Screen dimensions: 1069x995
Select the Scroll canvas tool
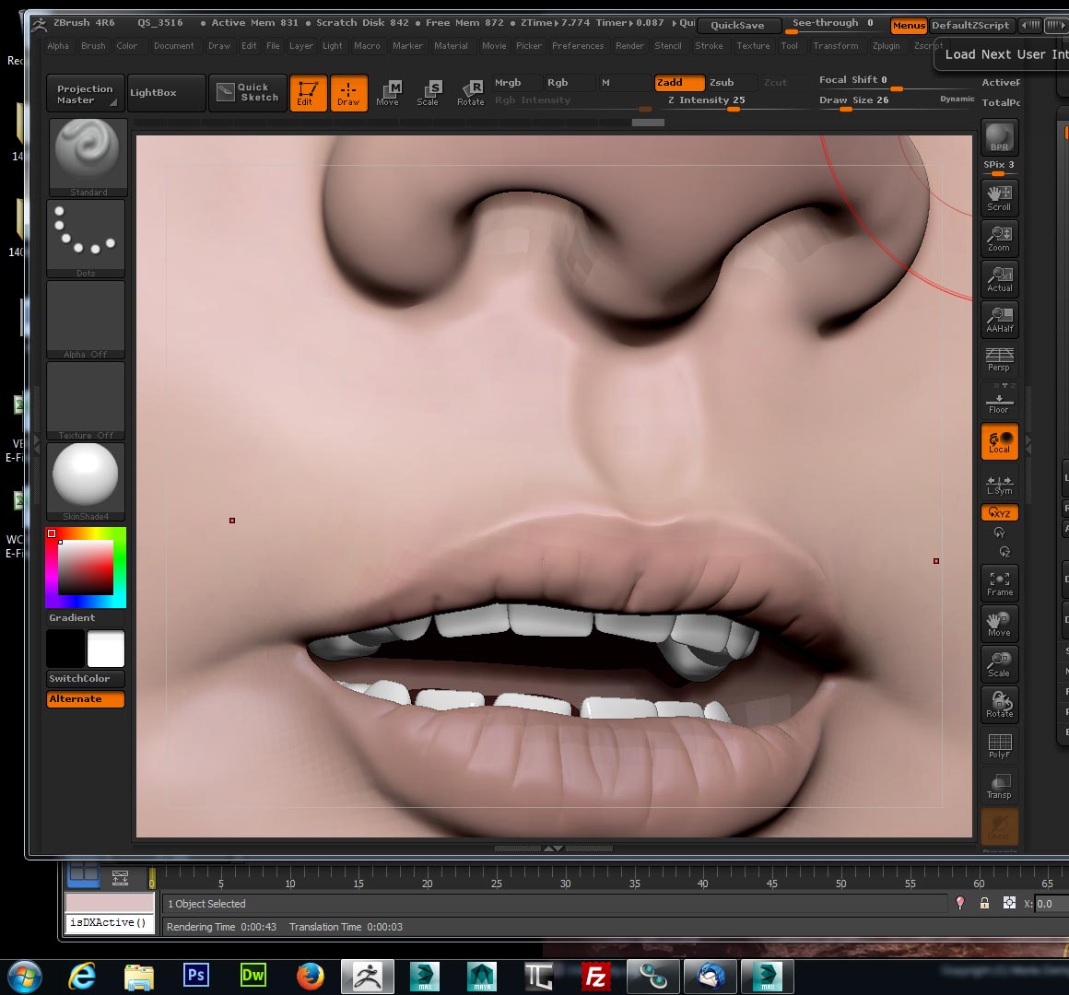coord(999,196)
